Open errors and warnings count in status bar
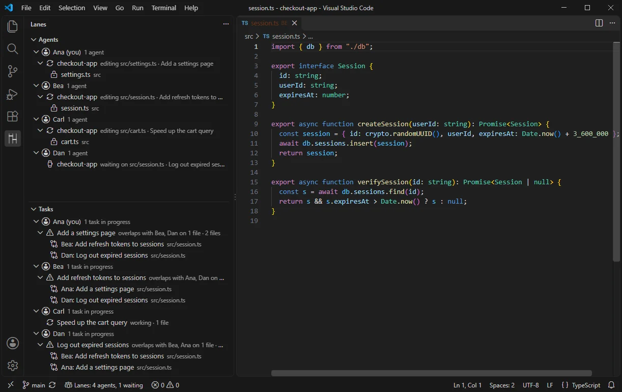The image size is (622, 392). pos(165,385)
